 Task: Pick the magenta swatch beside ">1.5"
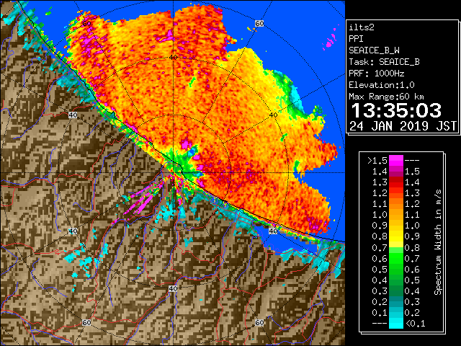(396, 160)
